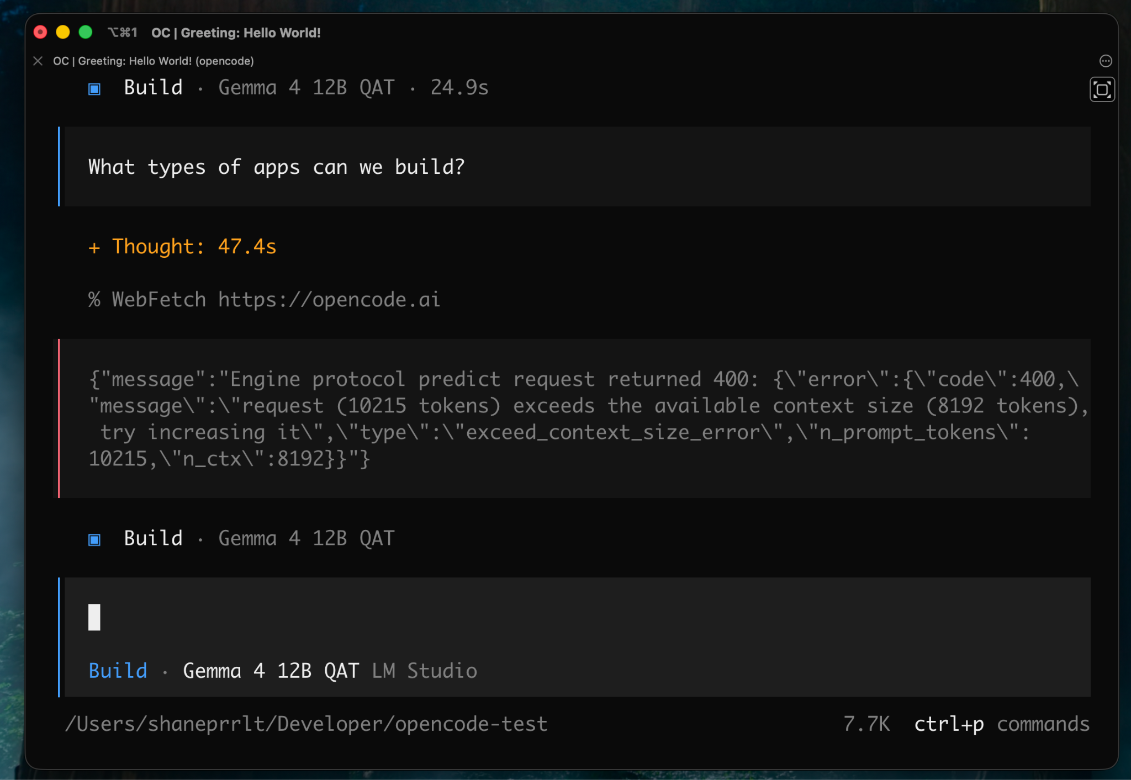Click the yellow minimize window button
This screenshot has width=1131, height=780.
(63, 32)
